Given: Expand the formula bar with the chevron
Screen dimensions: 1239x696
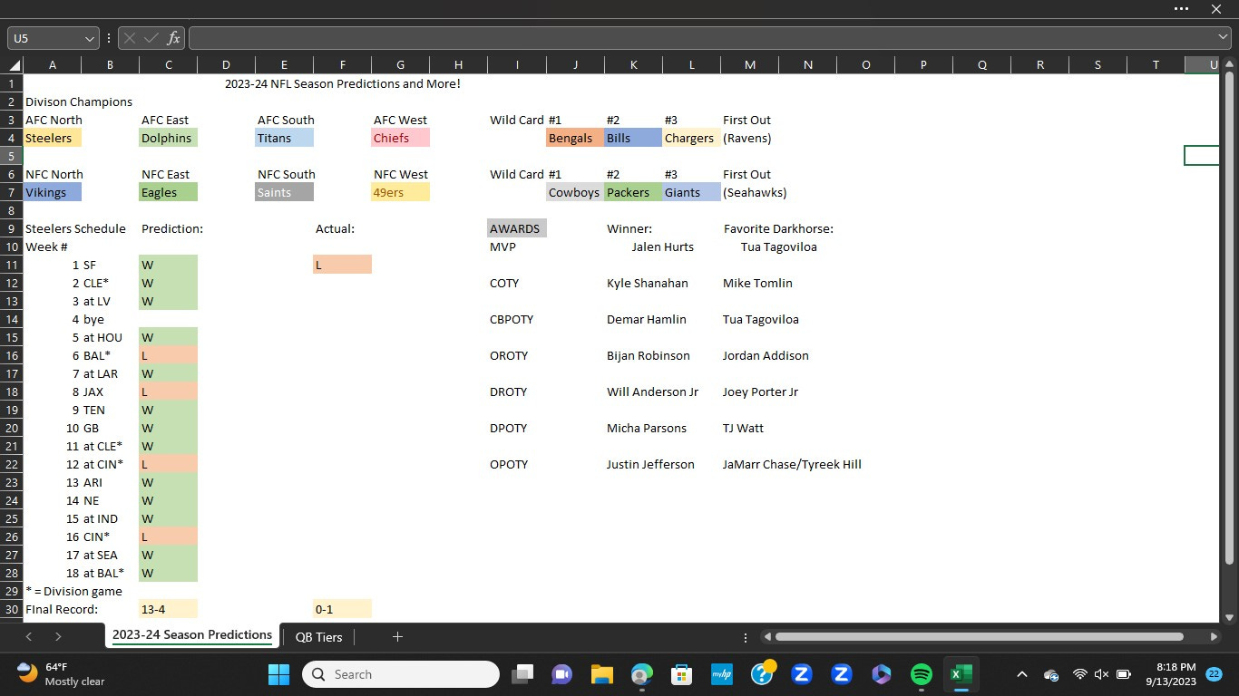Looking at the screenshot, I should coord(1223,37).
